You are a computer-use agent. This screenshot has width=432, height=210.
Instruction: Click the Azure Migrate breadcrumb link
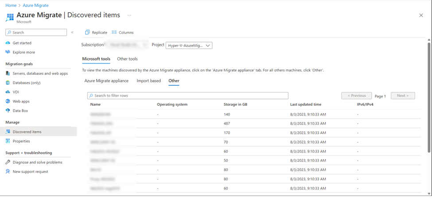click(x=35, y=5)
